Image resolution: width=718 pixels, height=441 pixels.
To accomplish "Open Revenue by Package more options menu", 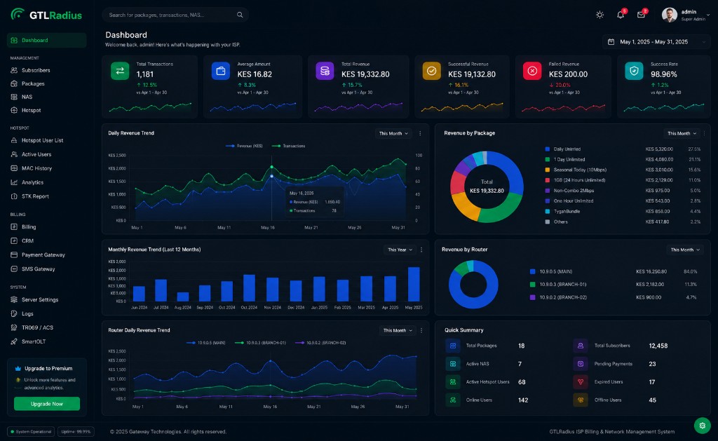I will [704, 133].
